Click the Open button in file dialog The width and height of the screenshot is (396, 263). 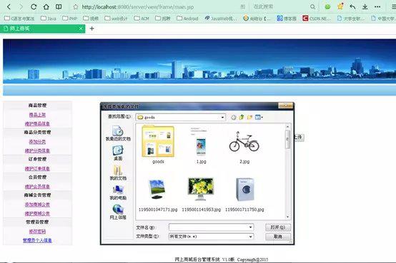tap(278, 227)
